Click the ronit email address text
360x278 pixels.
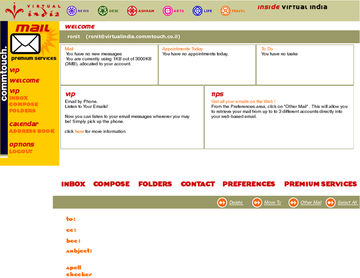coord(133,37)
